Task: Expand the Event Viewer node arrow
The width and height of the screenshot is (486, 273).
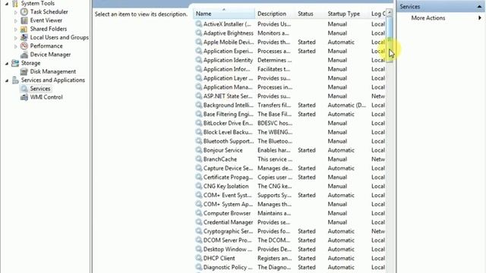Action: coord(16,20)
